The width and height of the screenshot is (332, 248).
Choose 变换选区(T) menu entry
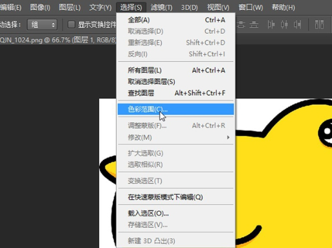click(176, 181)
